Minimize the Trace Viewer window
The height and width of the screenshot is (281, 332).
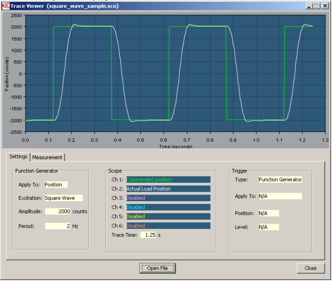309,6
